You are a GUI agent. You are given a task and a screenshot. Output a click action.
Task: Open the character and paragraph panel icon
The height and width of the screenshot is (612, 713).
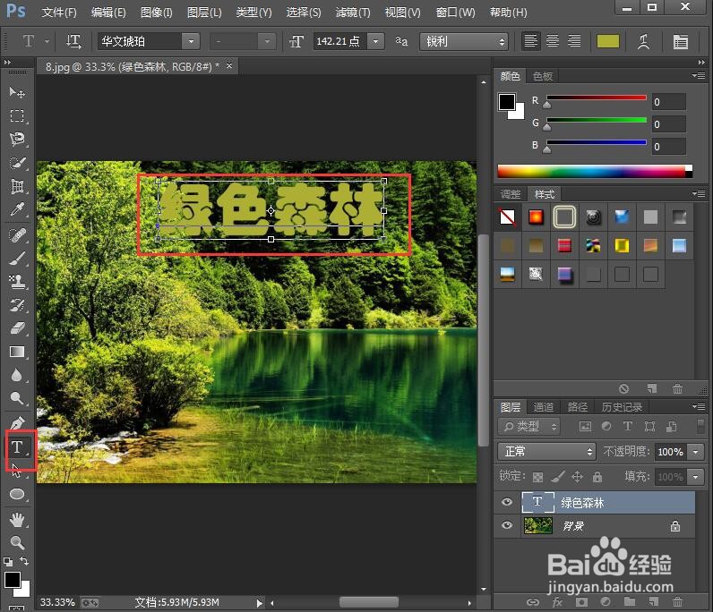680,42
